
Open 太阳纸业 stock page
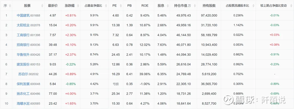click(23, 25)
